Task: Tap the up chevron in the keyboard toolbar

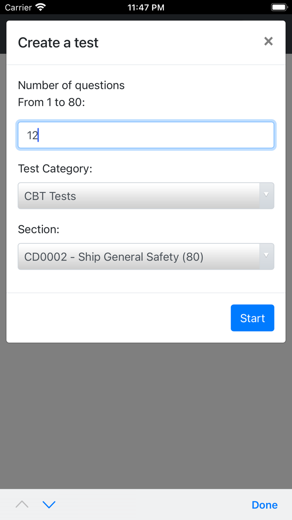Action: coord(22,505)
